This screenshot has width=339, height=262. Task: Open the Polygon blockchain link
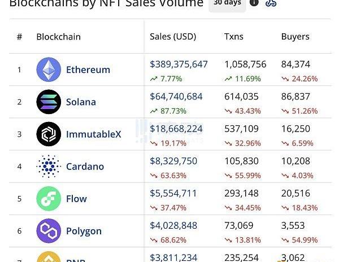coord(84,231)
